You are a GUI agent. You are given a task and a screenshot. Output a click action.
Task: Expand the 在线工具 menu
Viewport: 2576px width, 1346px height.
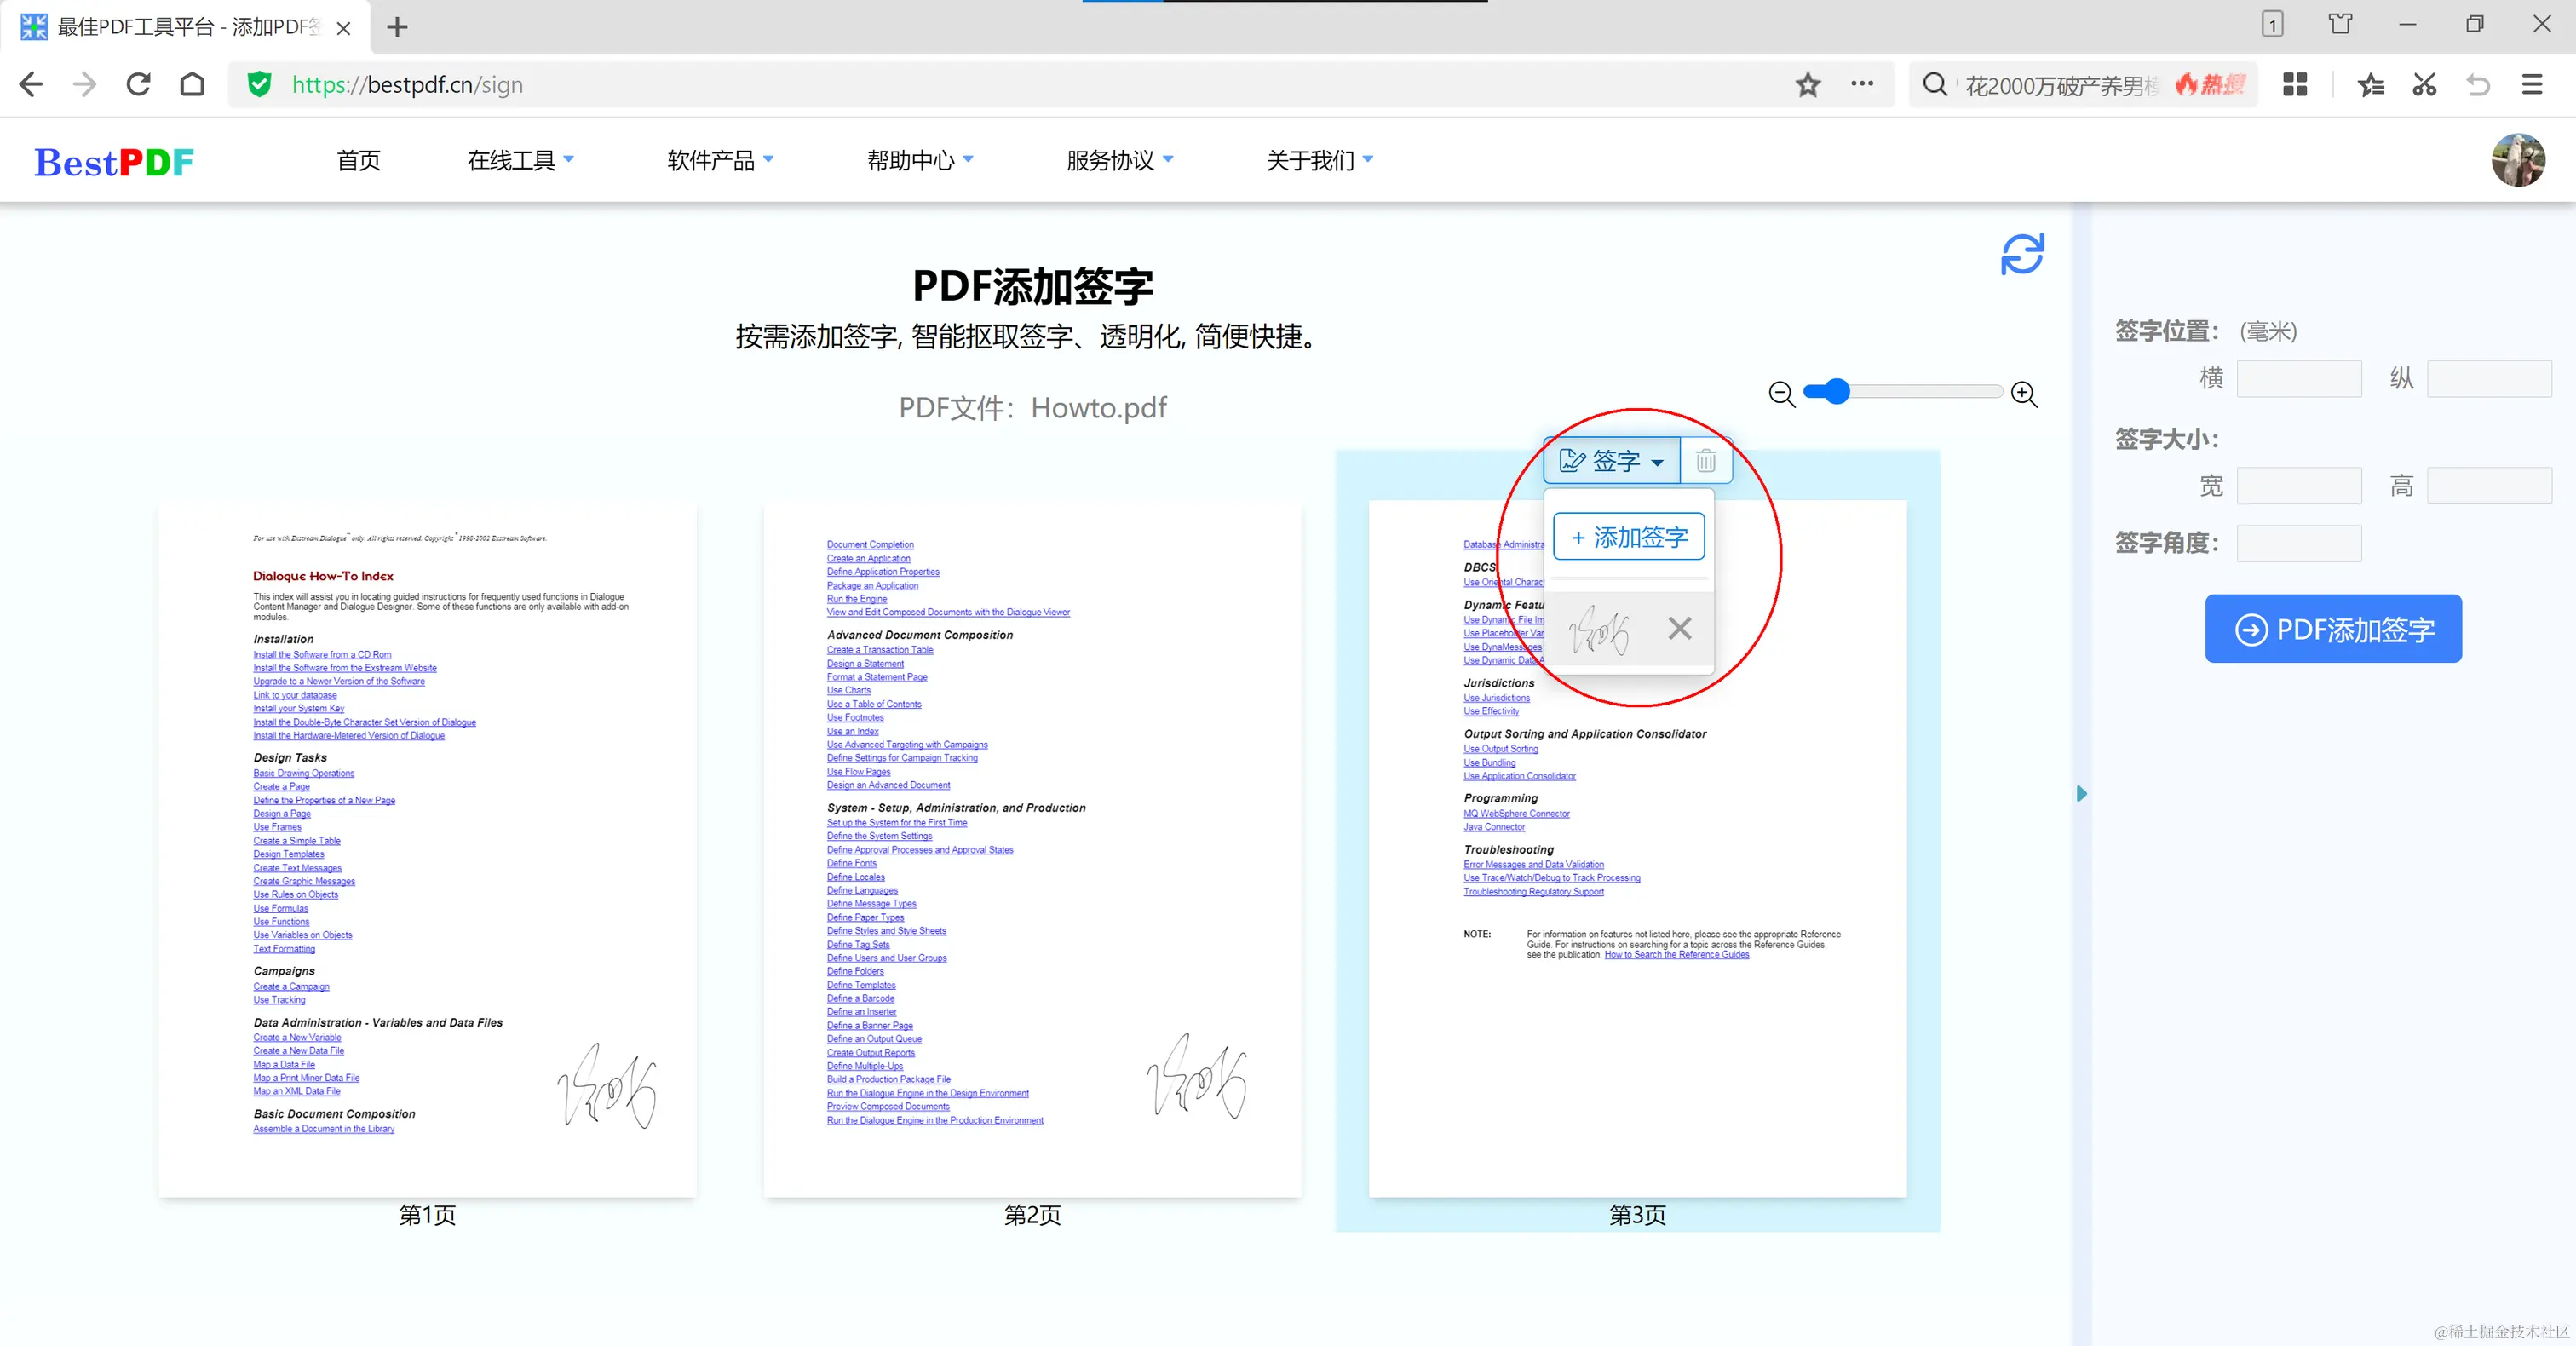point(520,160)
